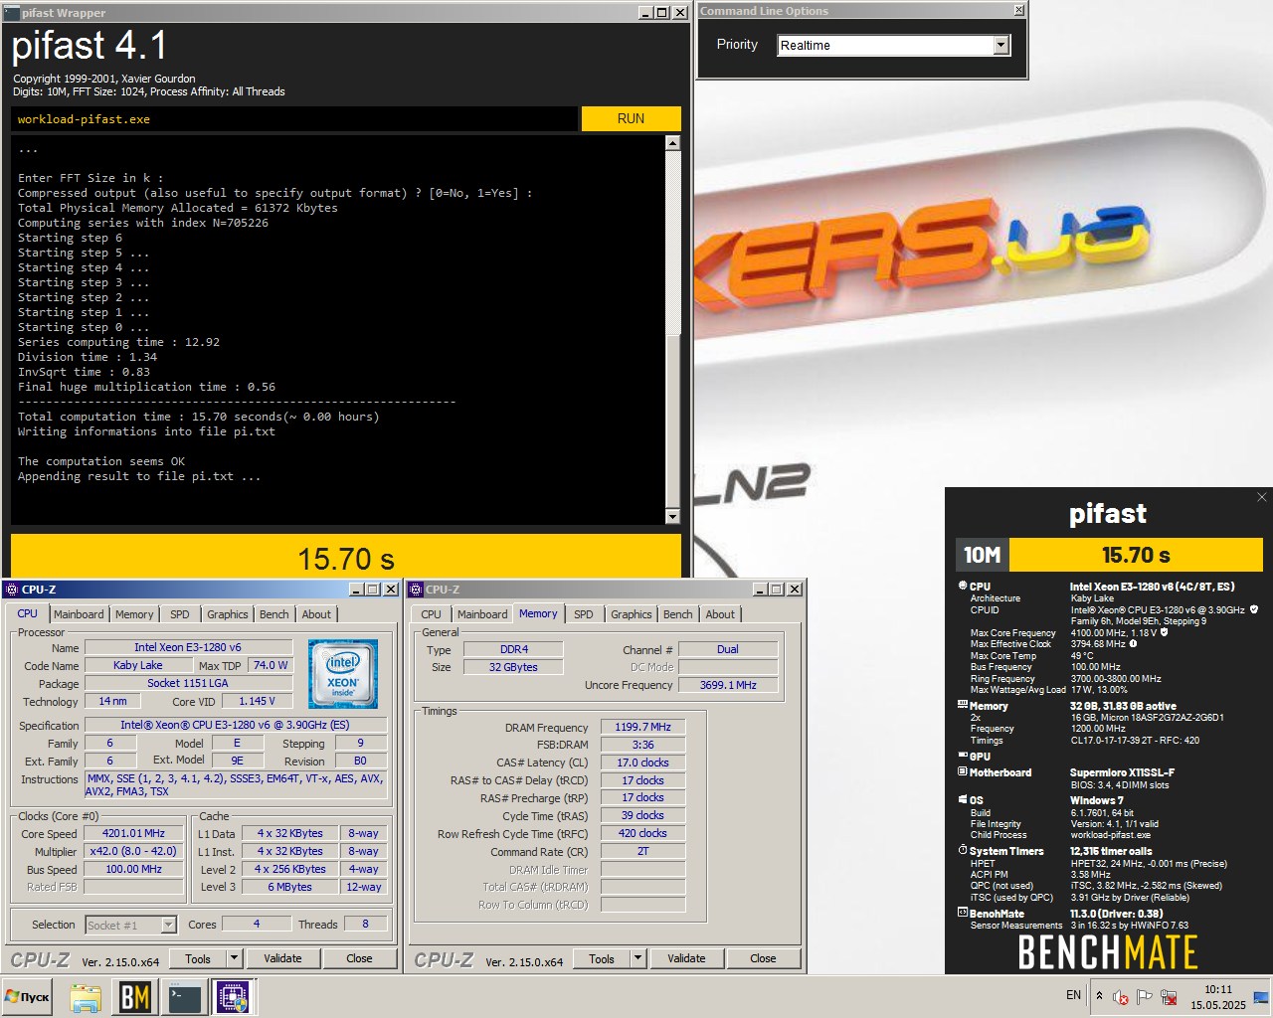This screenshot has height=1018, width=1273.
Task: Open the Action Center flag icon
Action: (1145, 996)
